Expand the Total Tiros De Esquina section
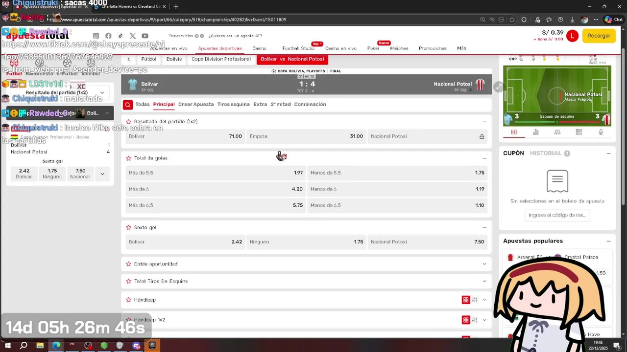627x352 pixels. tap(484, 281)
